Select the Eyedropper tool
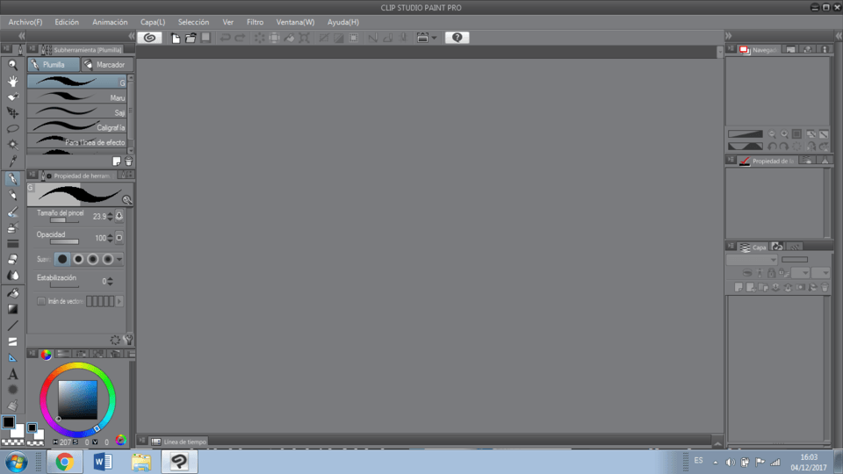The image size is (843, 474). 12,160
